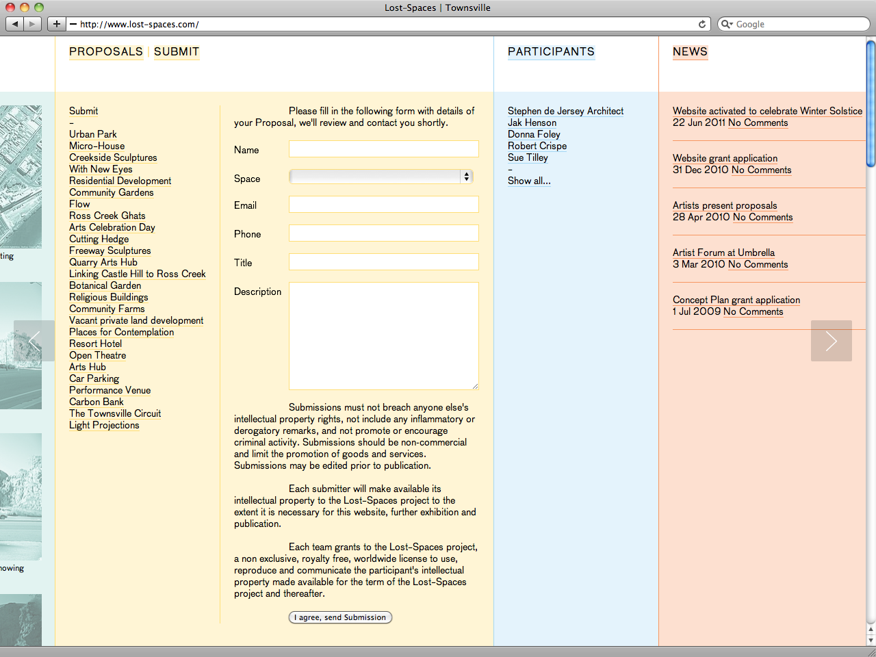This screenshot has width=876, height=657.
Task: Open Website grant application news item
Action: click(725, 158)
